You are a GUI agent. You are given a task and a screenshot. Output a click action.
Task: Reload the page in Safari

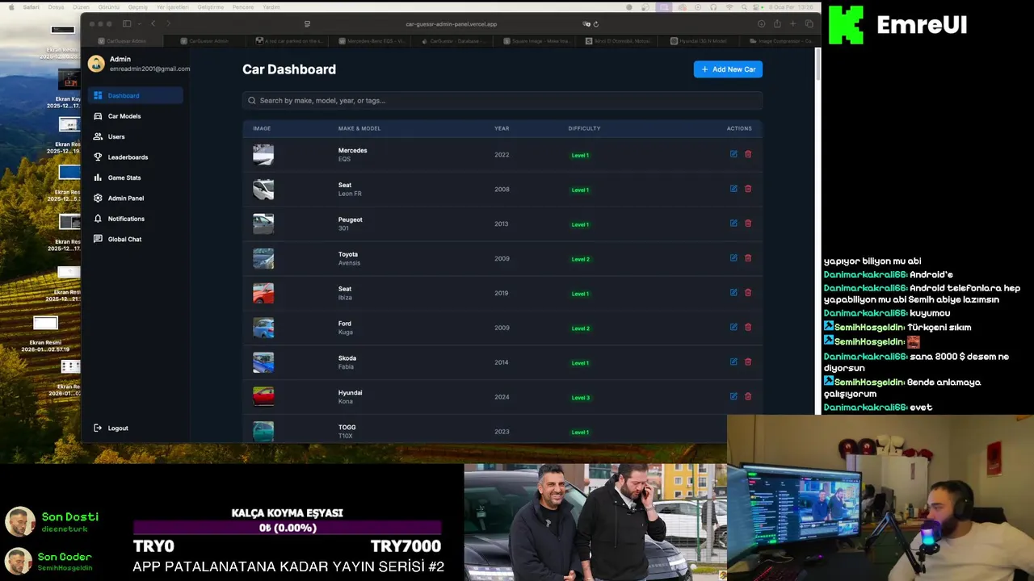click(x=596, y=24)
